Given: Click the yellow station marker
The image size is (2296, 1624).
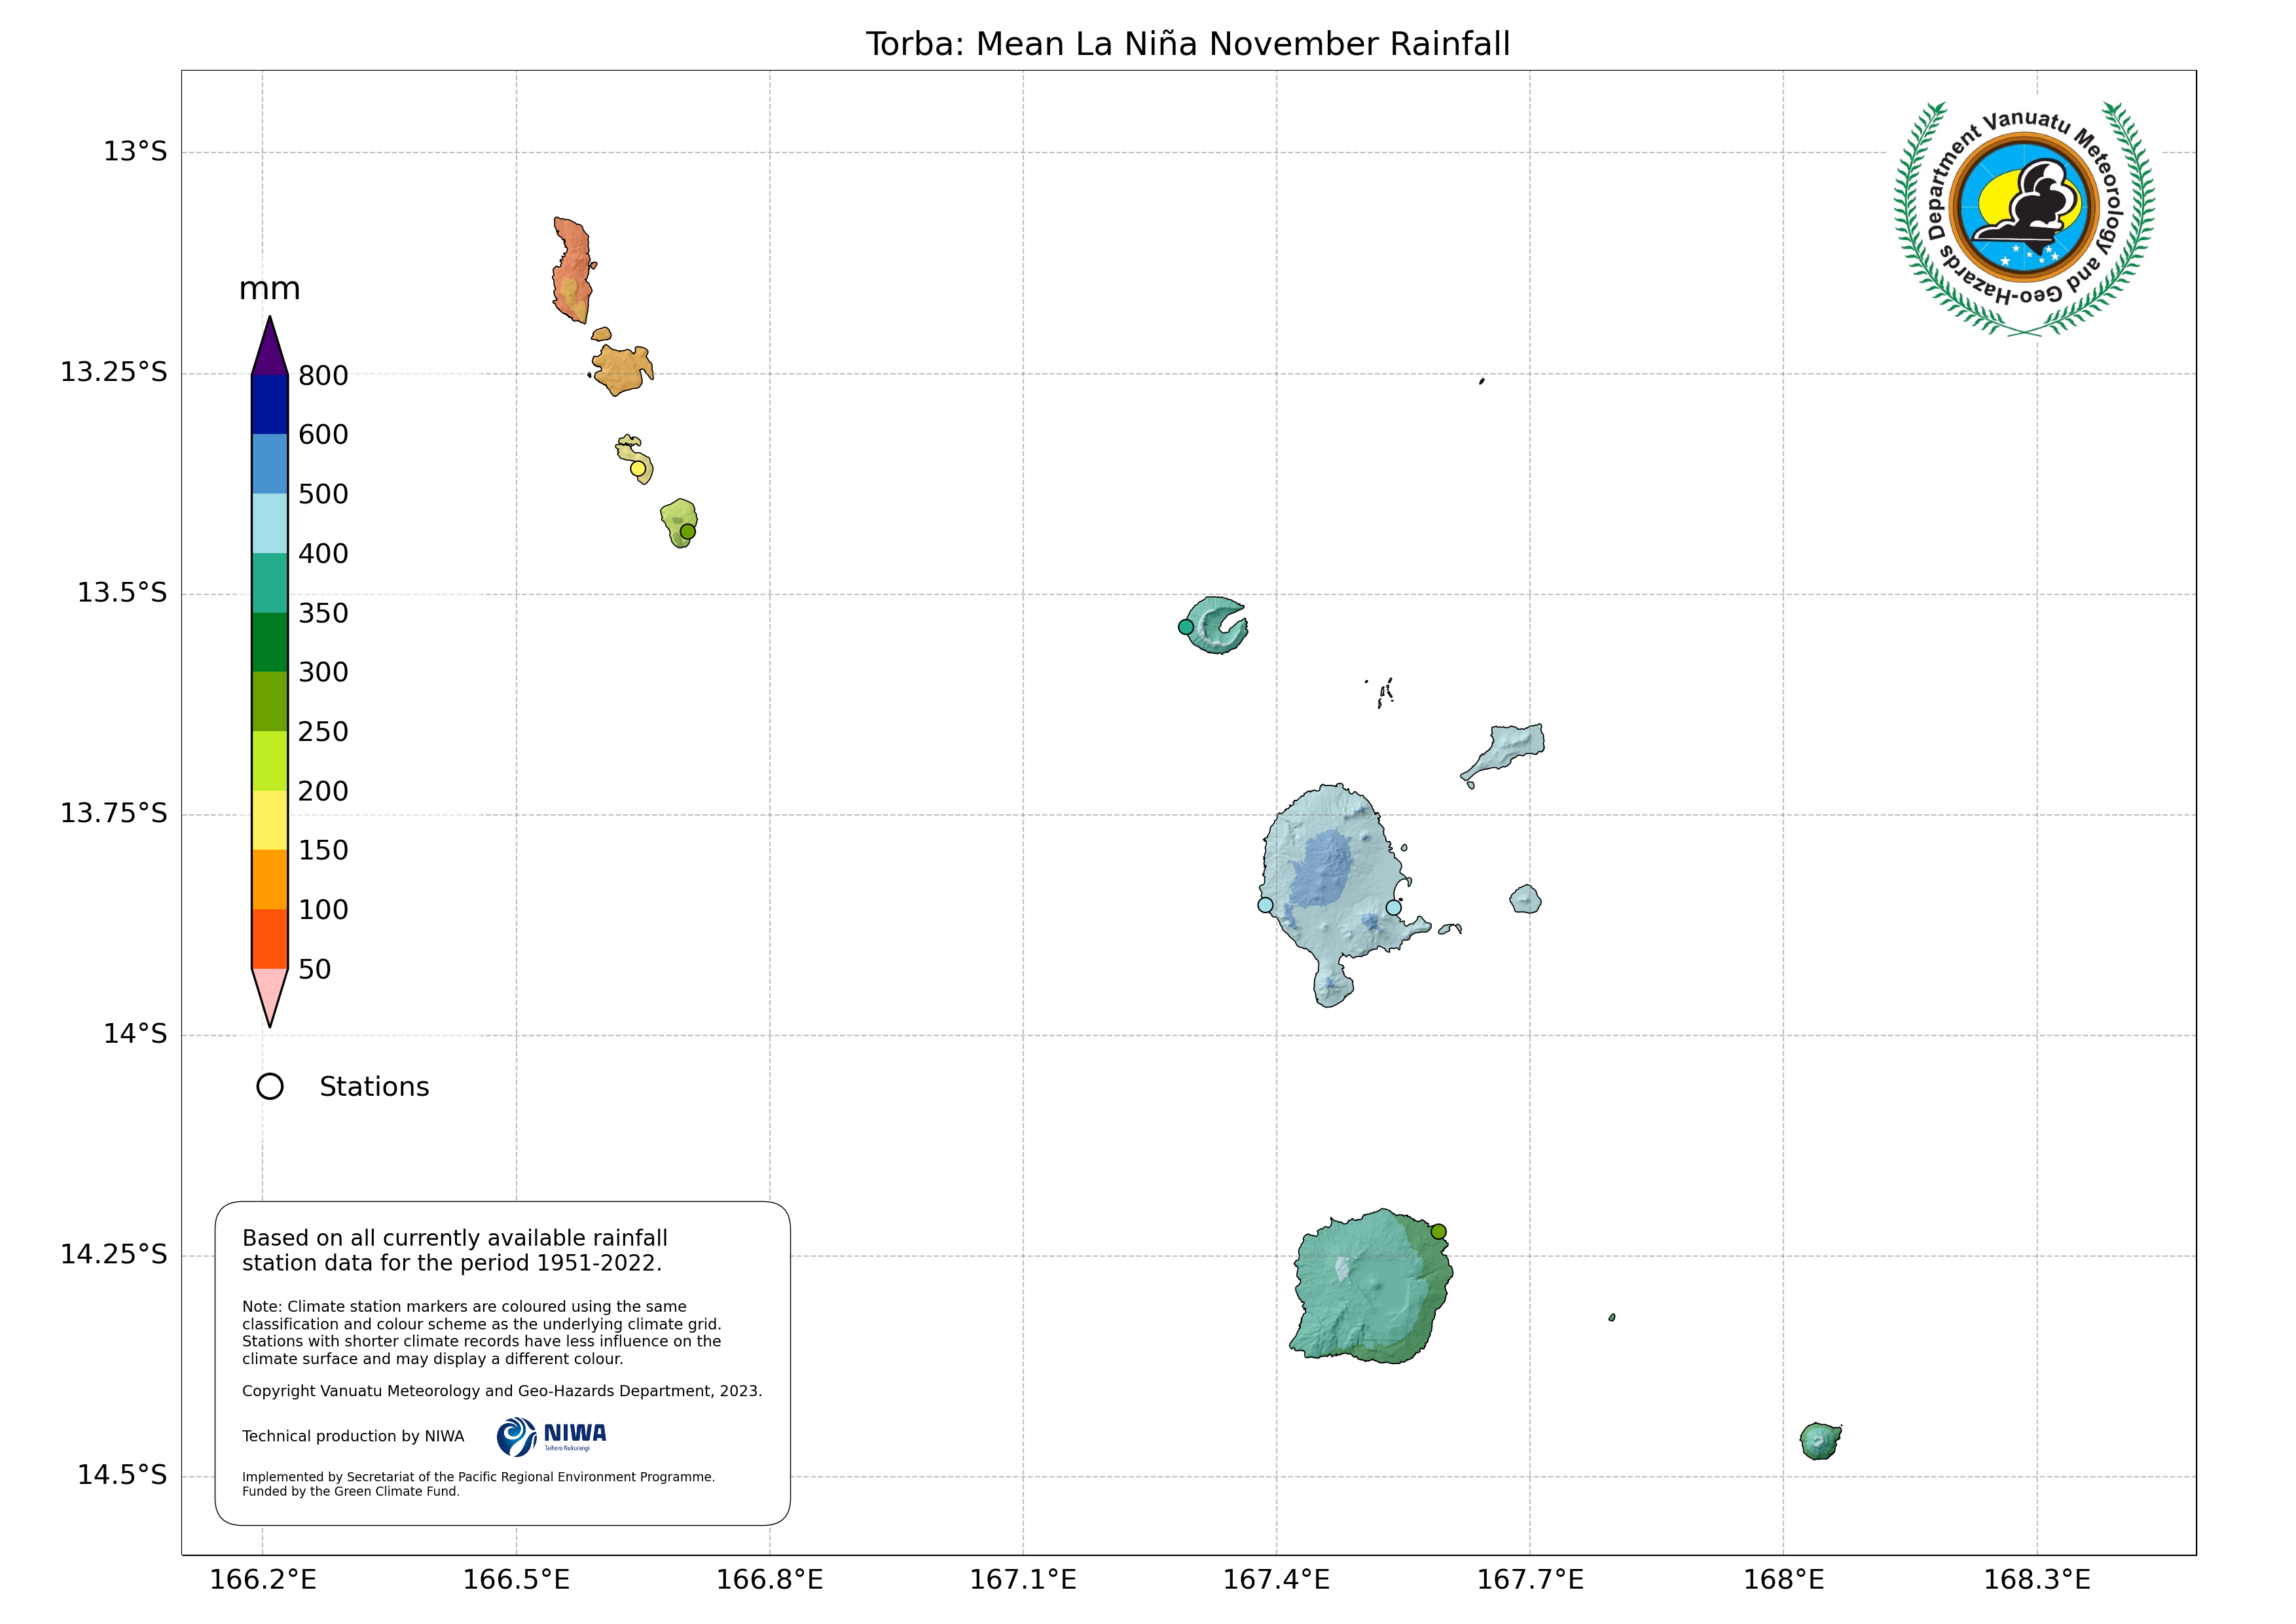Looking at the screenshot, I should click(638, 468).
